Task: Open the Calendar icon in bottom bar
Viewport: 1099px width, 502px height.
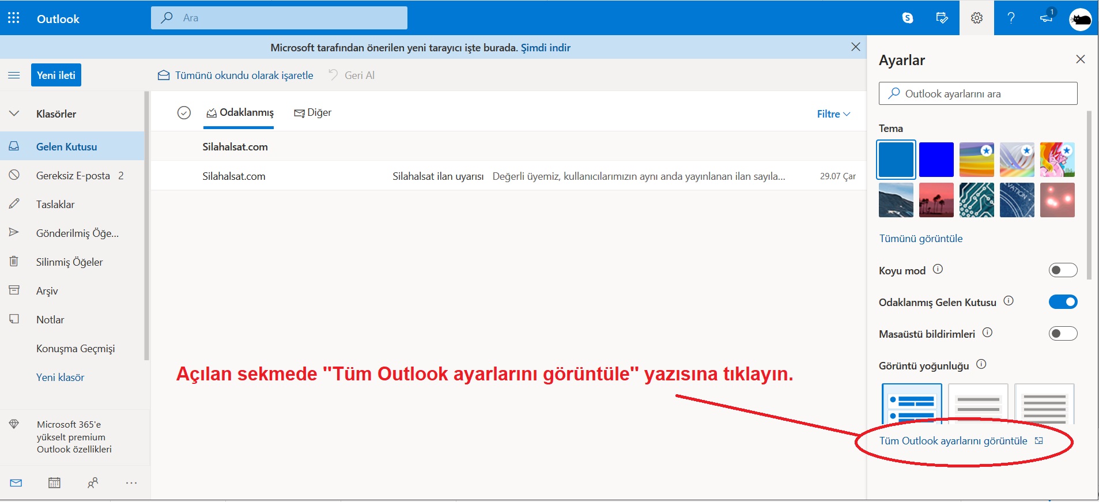Action: point(54,483)
